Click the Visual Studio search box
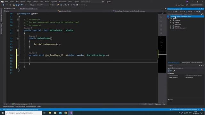 coord(92,2)
